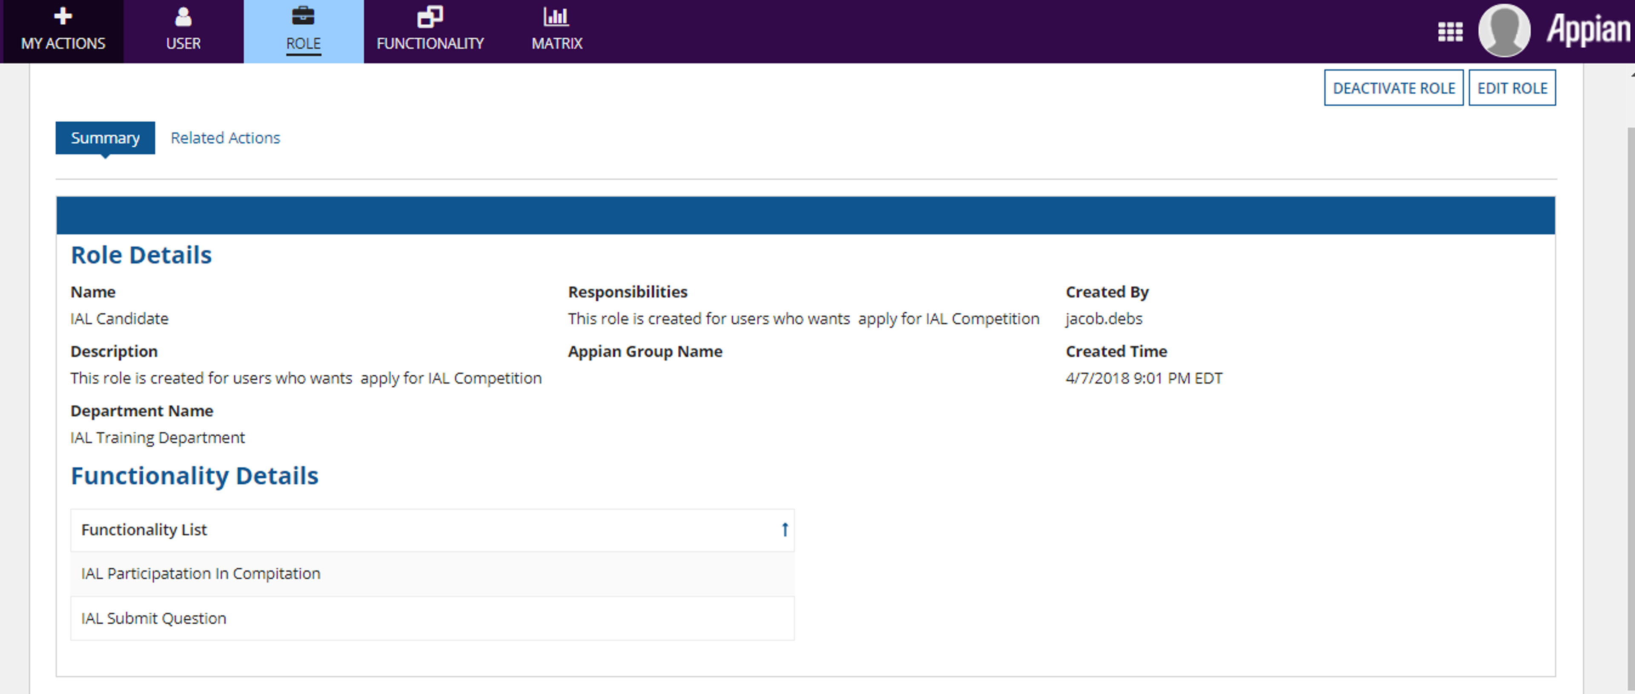Viewport: 1635px width, 694px height.
Task: Click the IAL Training Department value
Action: pos(158,438)
